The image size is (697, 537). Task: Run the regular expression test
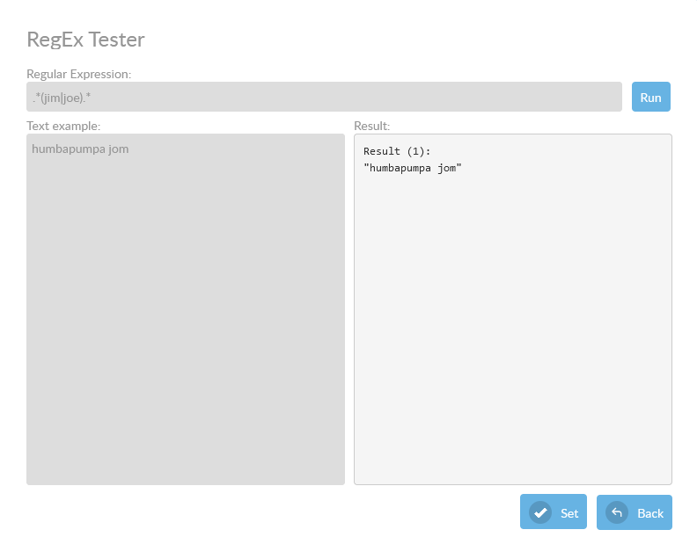(650, 97)
